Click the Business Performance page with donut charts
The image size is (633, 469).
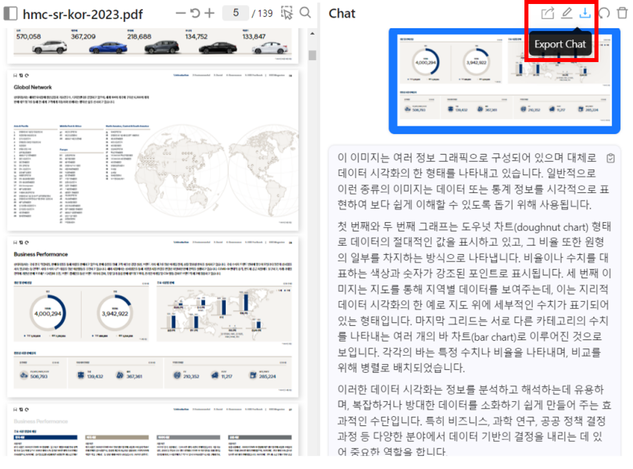(153, 317)
